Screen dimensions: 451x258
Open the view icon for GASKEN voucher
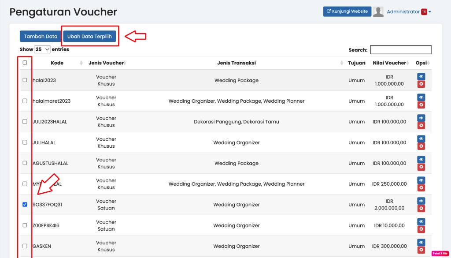421,243
